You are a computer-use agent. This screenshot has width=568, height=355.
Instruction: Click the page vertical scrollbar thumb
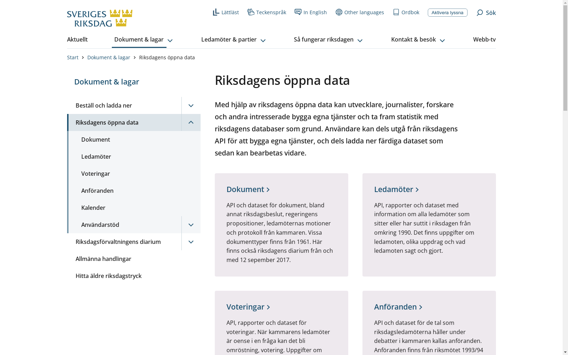tap(565, 58)
